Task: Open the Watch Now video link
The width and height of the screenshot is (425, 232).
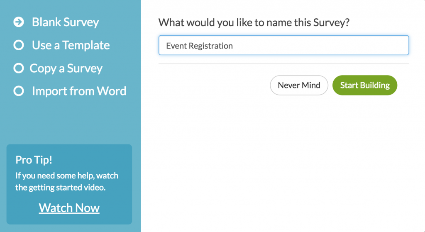Action: pos(69,208)
